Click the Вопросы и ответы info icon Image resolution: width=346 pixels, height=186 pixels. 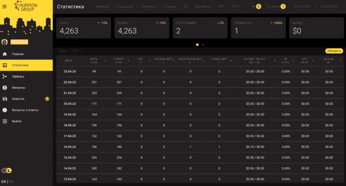coord(5,110)
